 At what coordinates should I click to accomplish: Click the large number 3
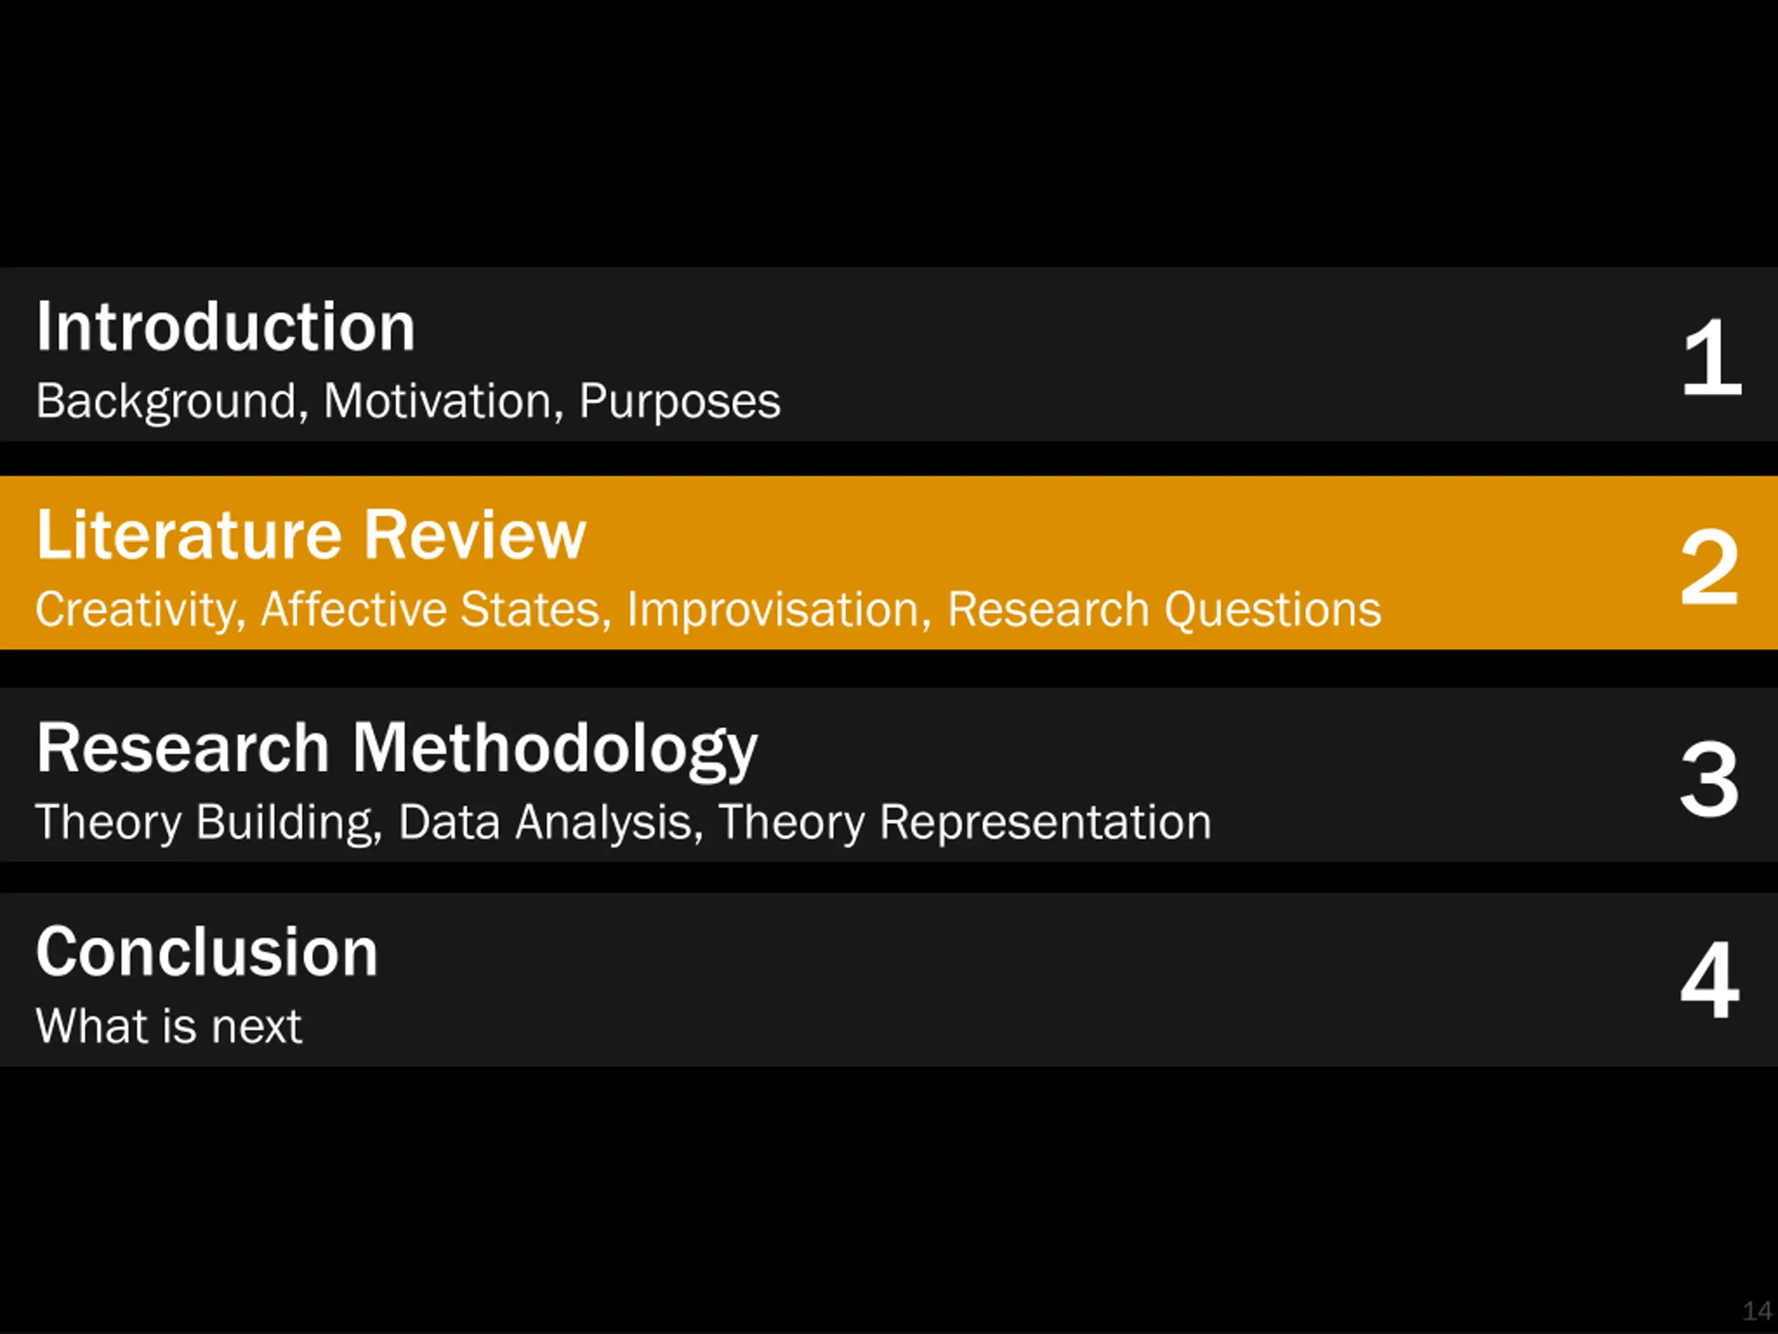[1710, 778]
